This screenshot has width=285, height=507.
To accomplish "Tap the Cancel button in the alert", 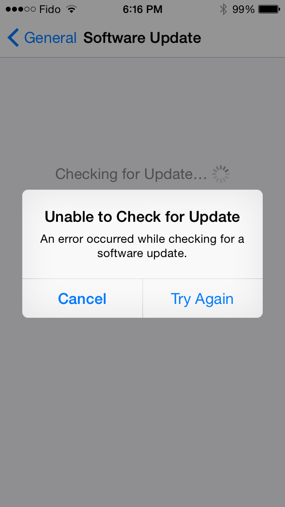I will click(82, 299).
